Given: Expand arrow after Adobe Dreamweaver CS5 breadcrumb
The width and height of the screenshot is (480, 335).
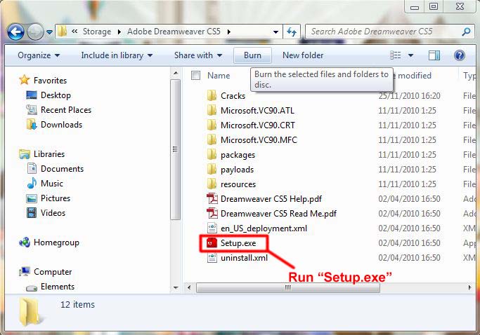Looking at the screenshot, I should [x=229, y=32].
